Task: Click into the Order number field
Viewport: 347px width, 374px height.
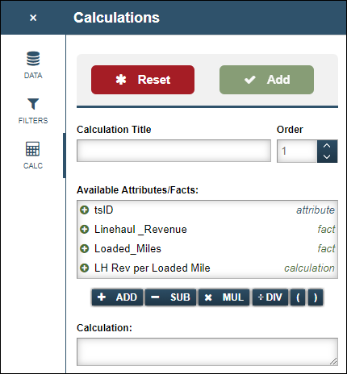Action: coord(297,151)
